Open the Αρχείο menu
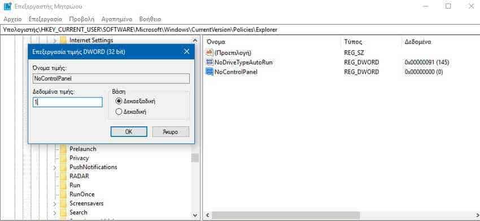 click(x=12, y=19)
